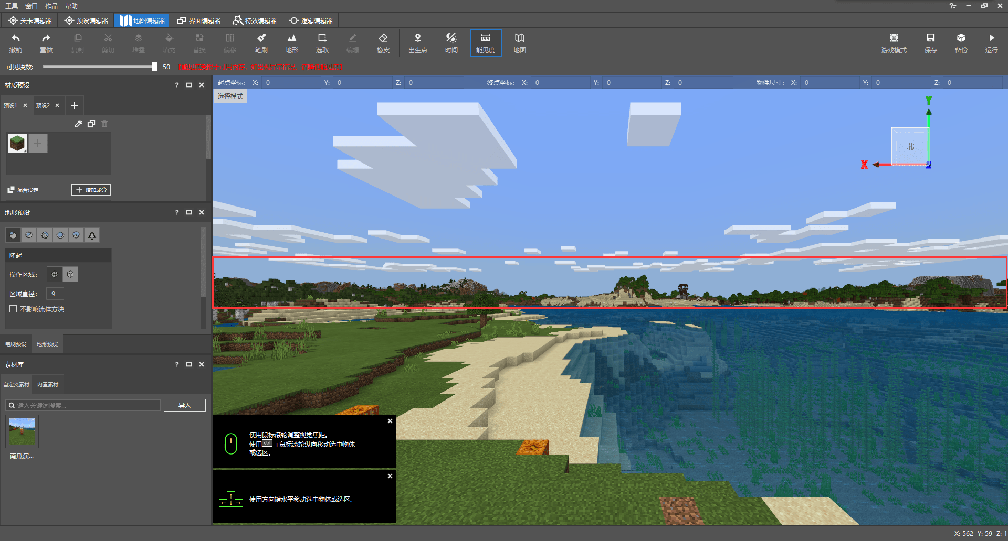The width and height of the screenshot is (1008, 541).
Task: Click the eyedropper icon in 材质预设 panel
Action: (78, 124)
